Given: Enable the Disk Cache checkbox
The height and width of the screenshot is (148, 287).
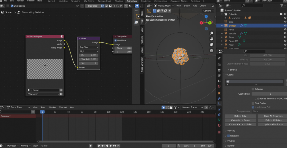Looking at the screenshot, I should click(253, 103).
